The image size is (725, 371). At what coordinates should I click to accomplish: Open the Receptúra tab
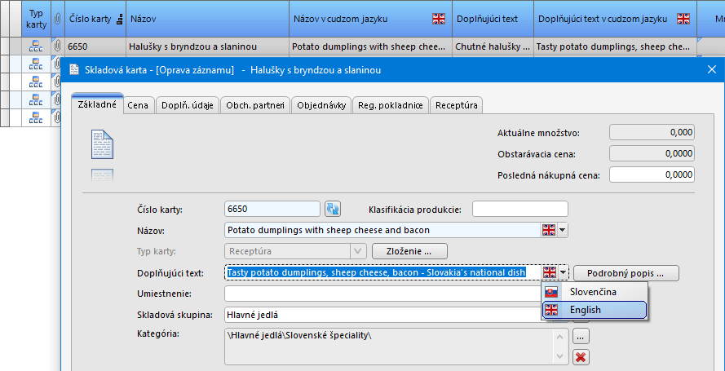coord(457,105)
